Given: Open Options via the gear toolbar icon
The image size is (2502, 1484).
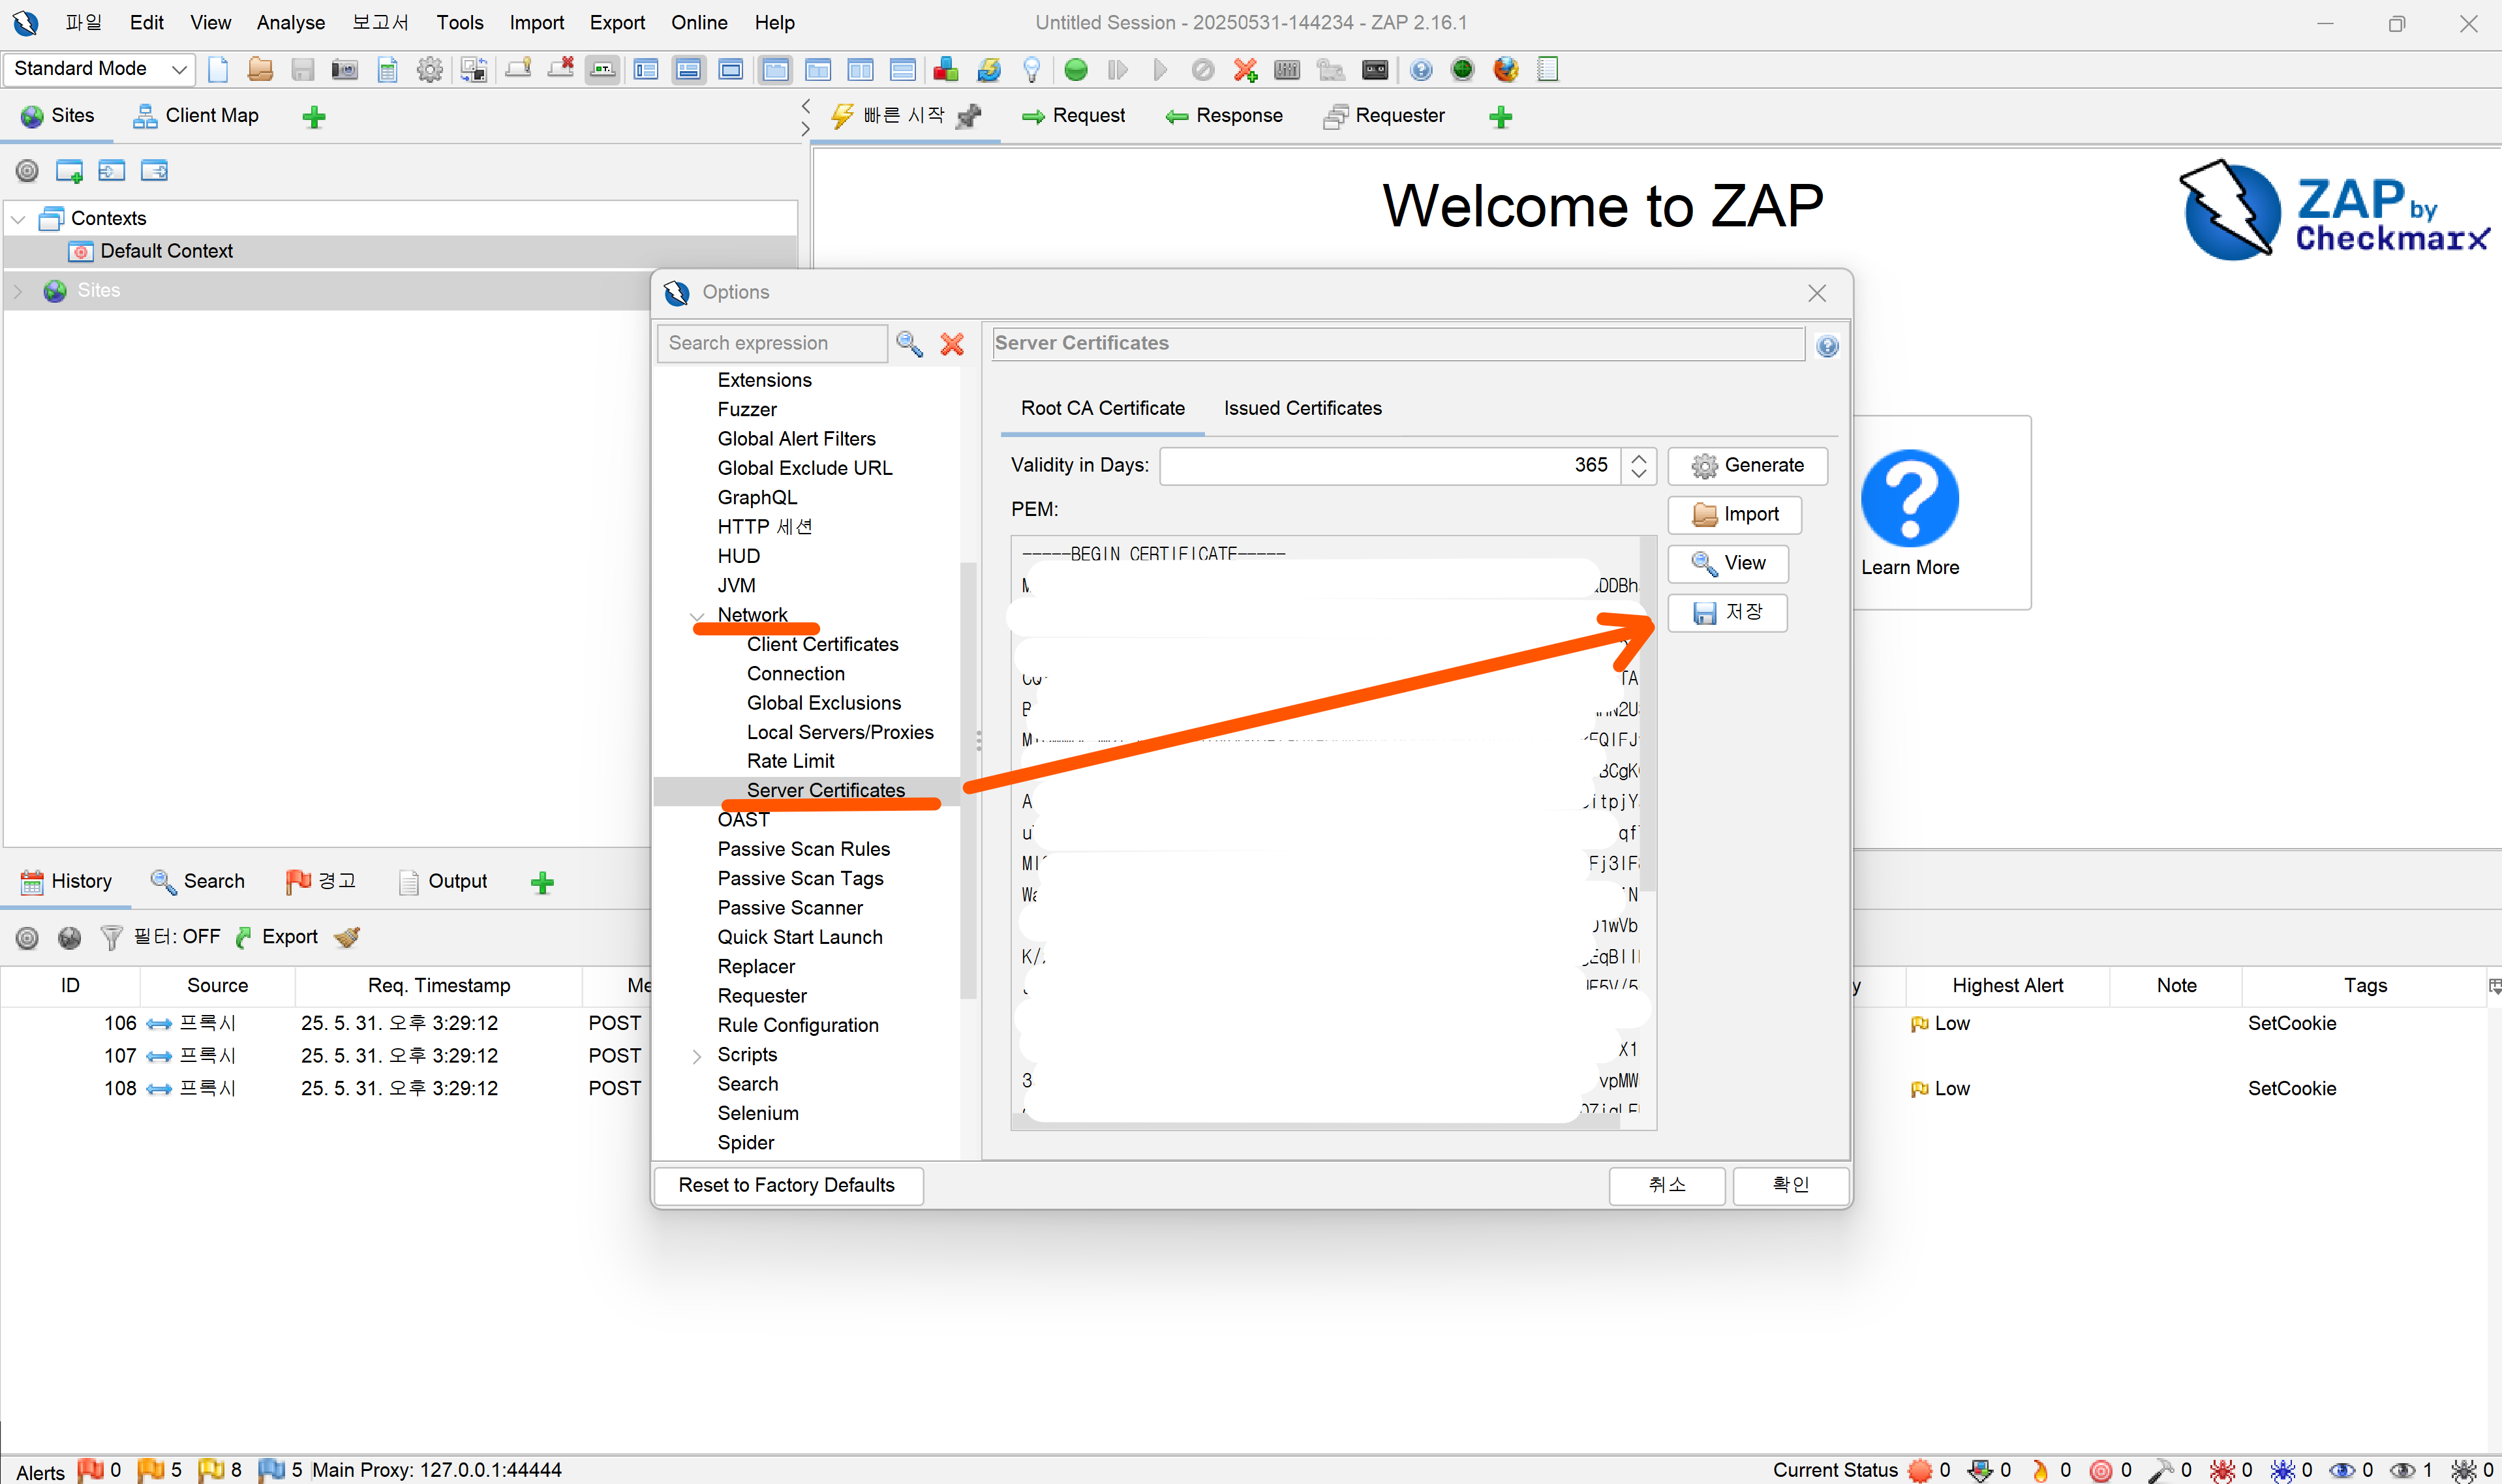Looking at the screenshot, I should point(429,69).
